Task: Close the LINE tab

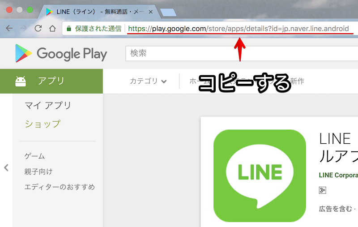Action: (151, 12)
